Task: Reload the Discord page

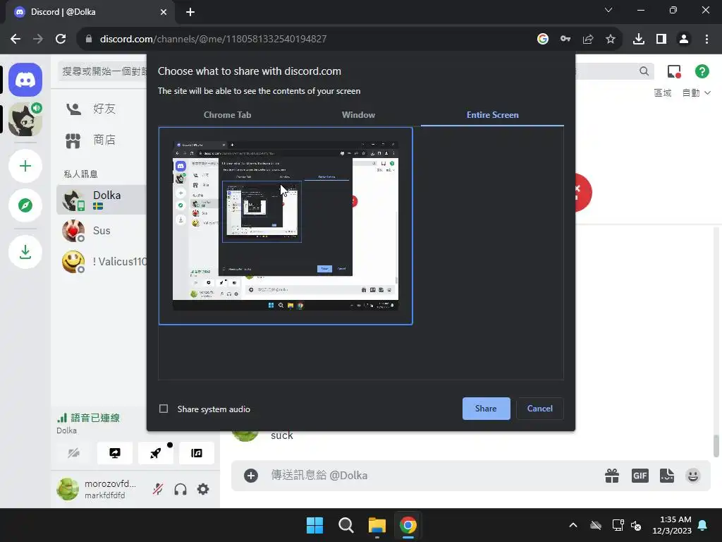Action: [x=61, y=39]
